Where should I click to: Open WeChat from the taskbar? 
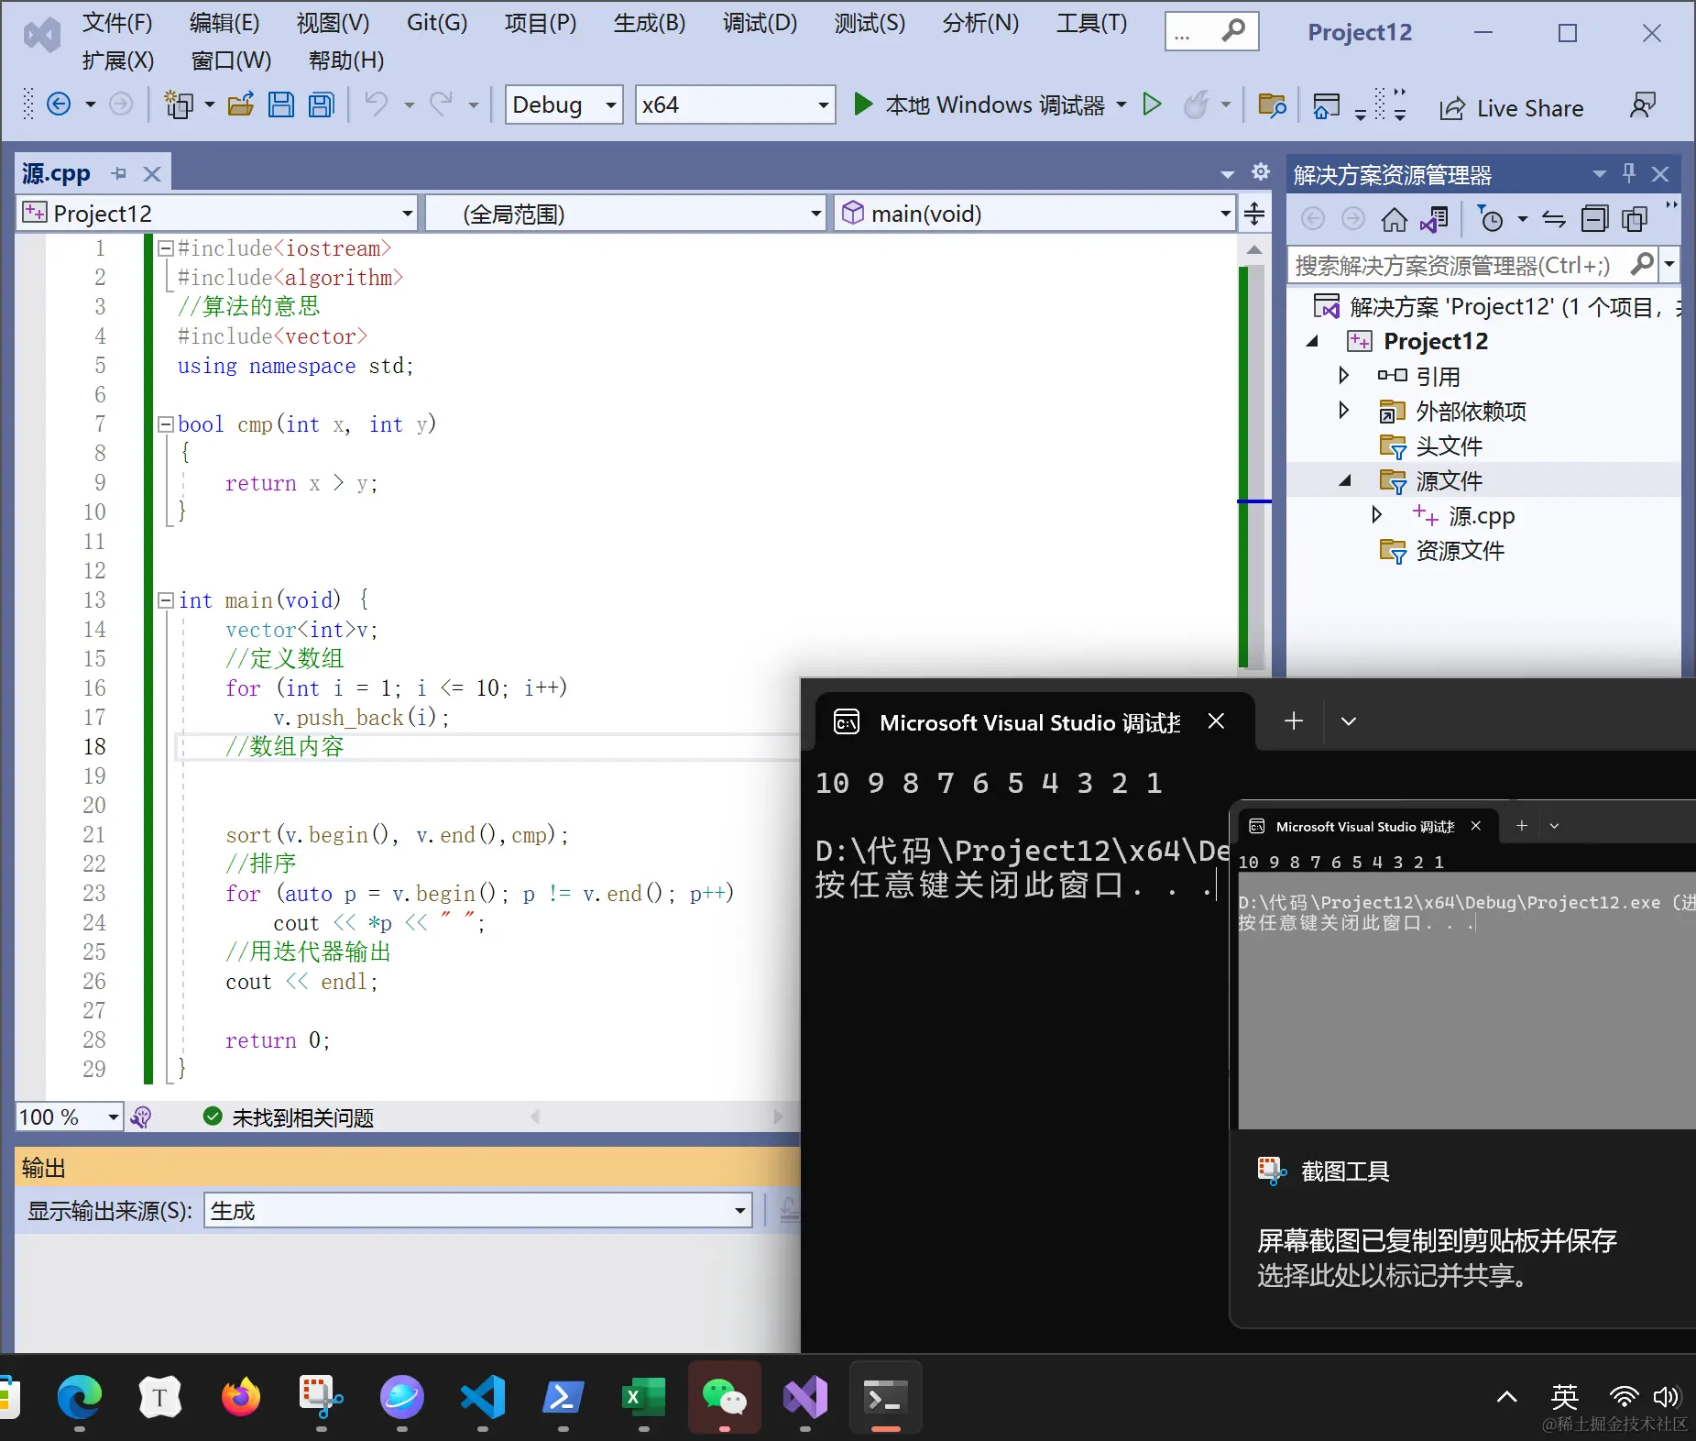[724, 1397]
